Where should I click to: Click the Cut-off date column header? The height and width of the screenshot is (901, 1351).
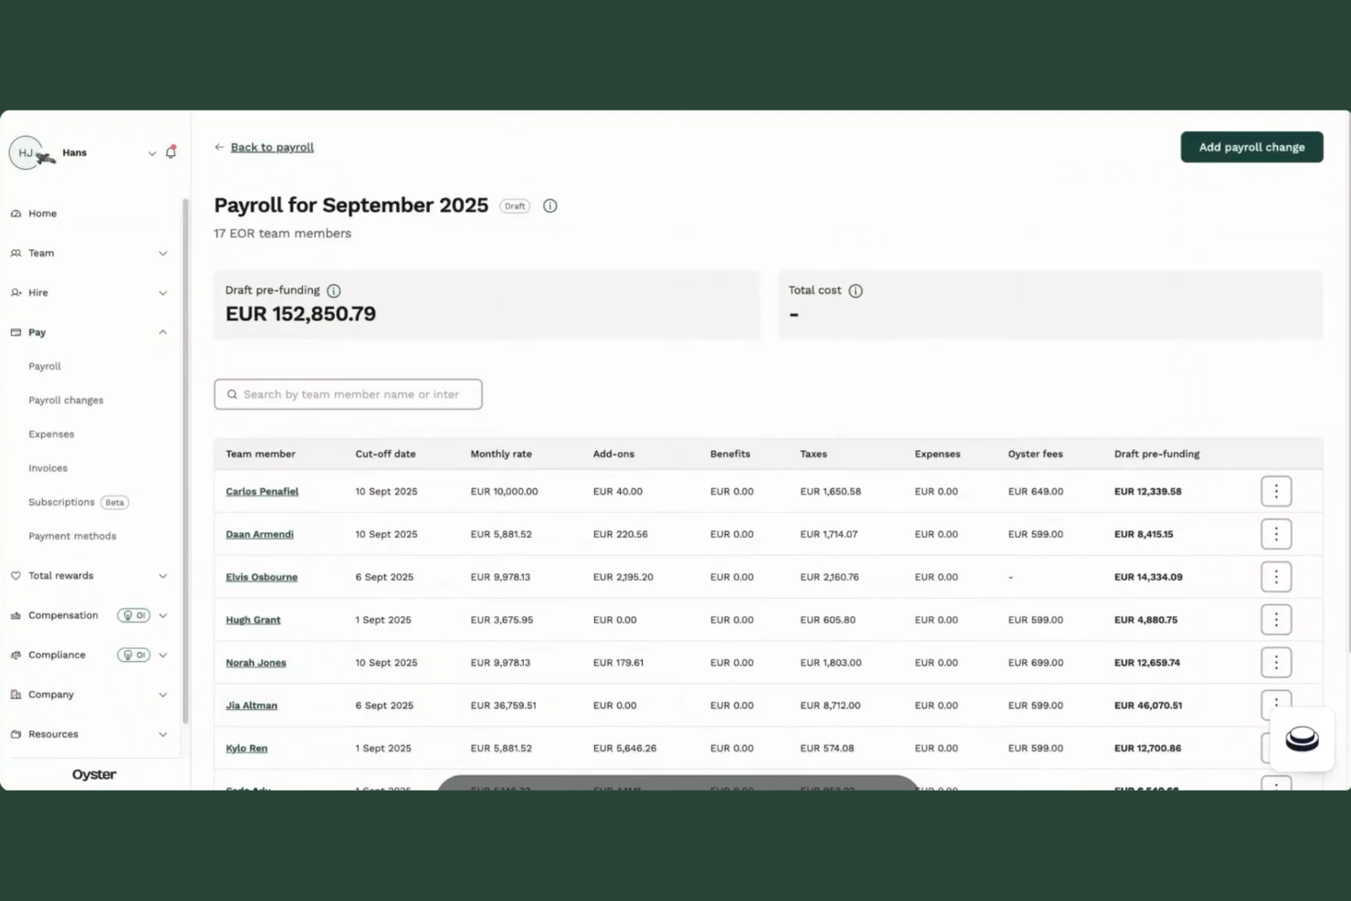click(x=385, y=454)
